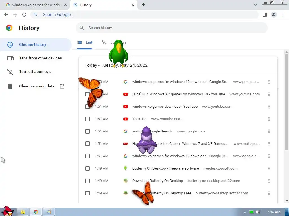Check the box for windows xp games download - YouTube
289x216 pixels.
[87, 107]
